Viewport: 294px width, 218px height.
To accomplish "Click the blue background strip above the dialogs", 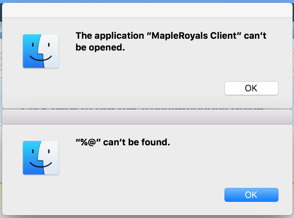I will pos(147,1).
